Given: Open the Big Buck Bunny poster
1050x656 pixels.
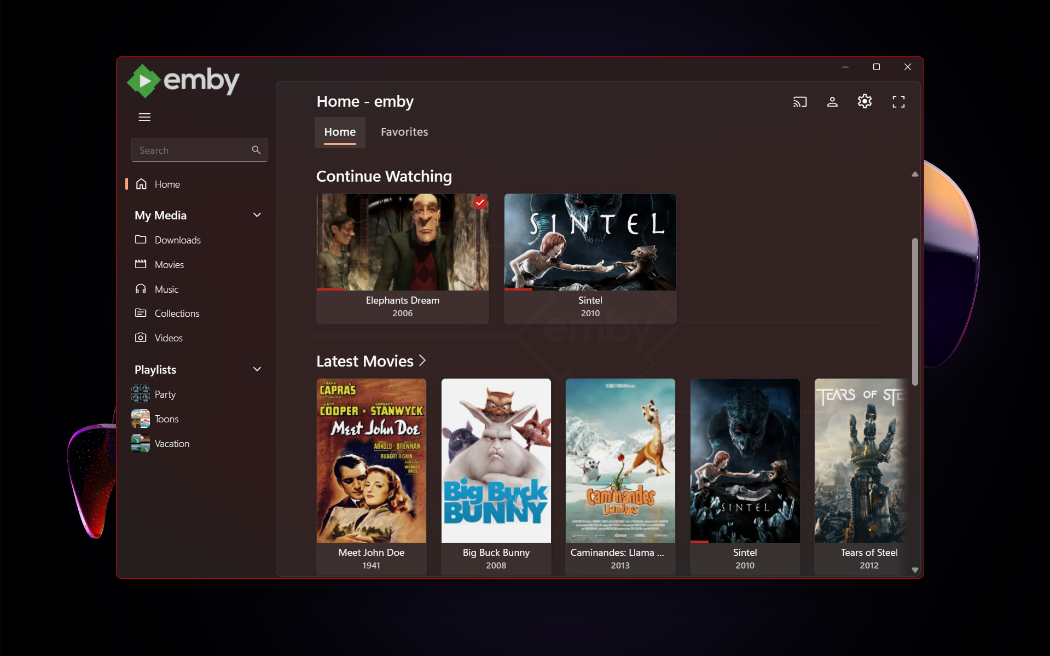Looking at the screenshot, I should click(x=496, y=461).
